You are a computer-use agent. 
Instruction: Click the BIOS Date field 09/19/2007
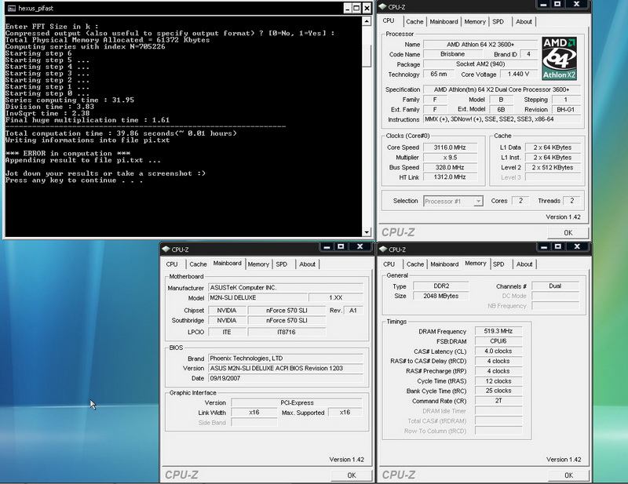[286, 378]
